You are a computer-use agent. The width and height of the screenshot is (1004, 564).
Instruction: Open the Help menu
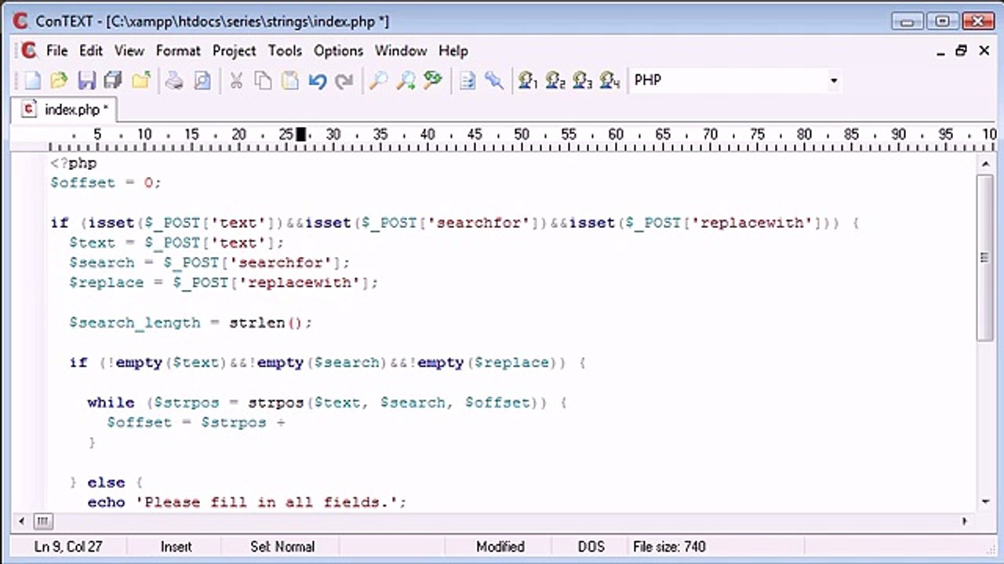(453, 51)
